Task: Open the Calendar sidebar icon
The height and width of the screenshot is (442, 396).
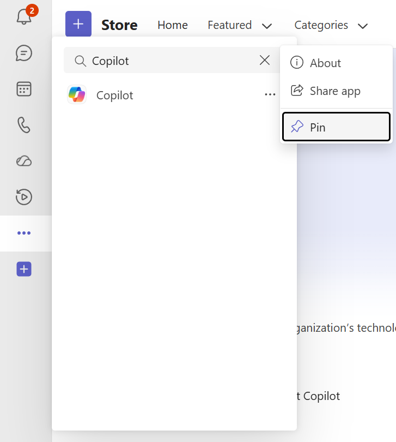Action: pos(24,89)
